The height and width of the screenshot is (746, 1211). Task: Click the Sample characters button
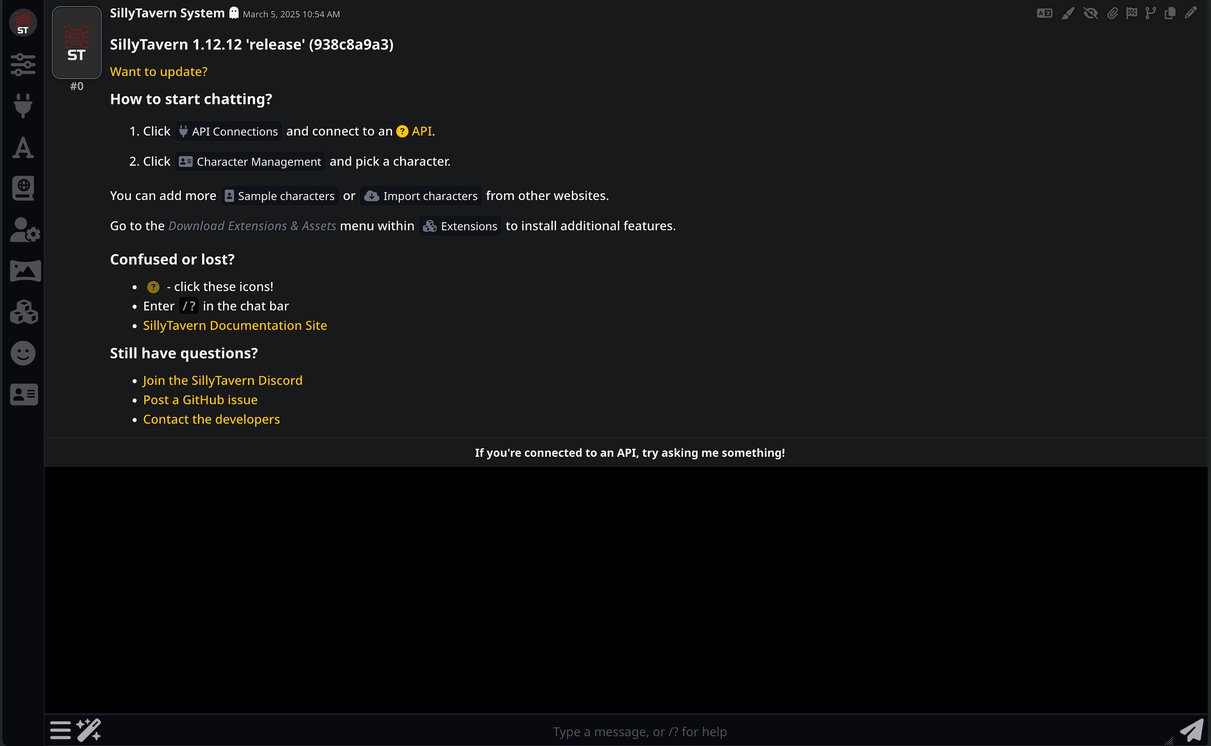(x=280, y=196)
